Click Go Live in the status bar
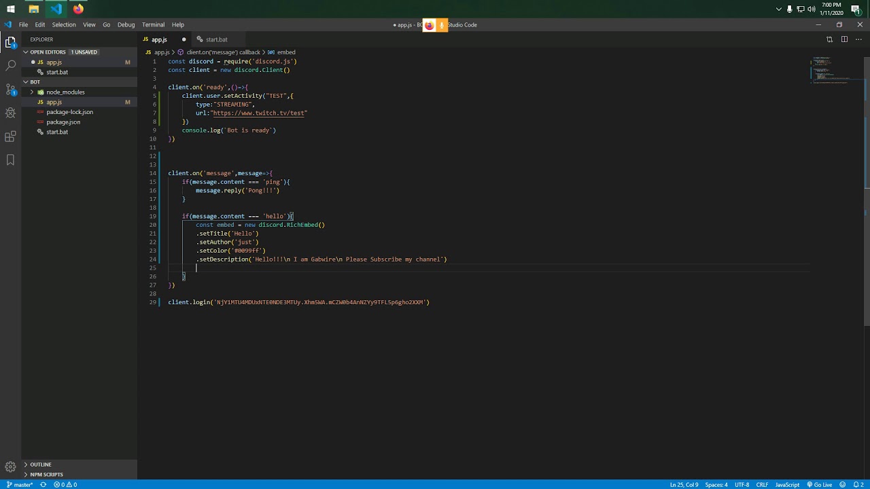This screenshot has width=870, height=489. 820,485
